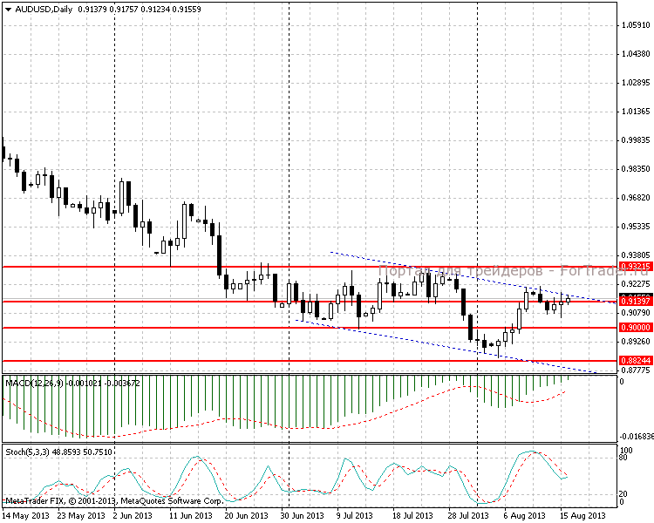Click the chart menu triangle beside AUDUSD,Daily
The width and height of the screenshot is (654, 523).
(9, 10)
